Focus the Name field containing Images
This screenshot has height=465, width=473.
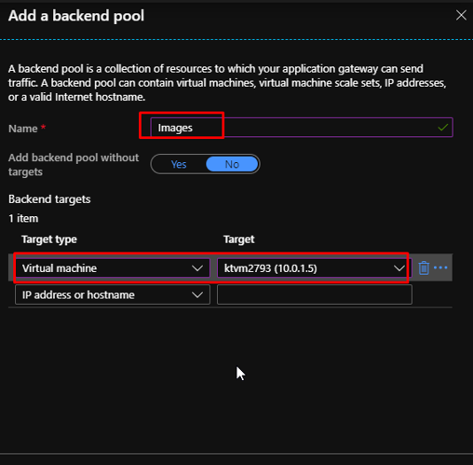point(302,128)
